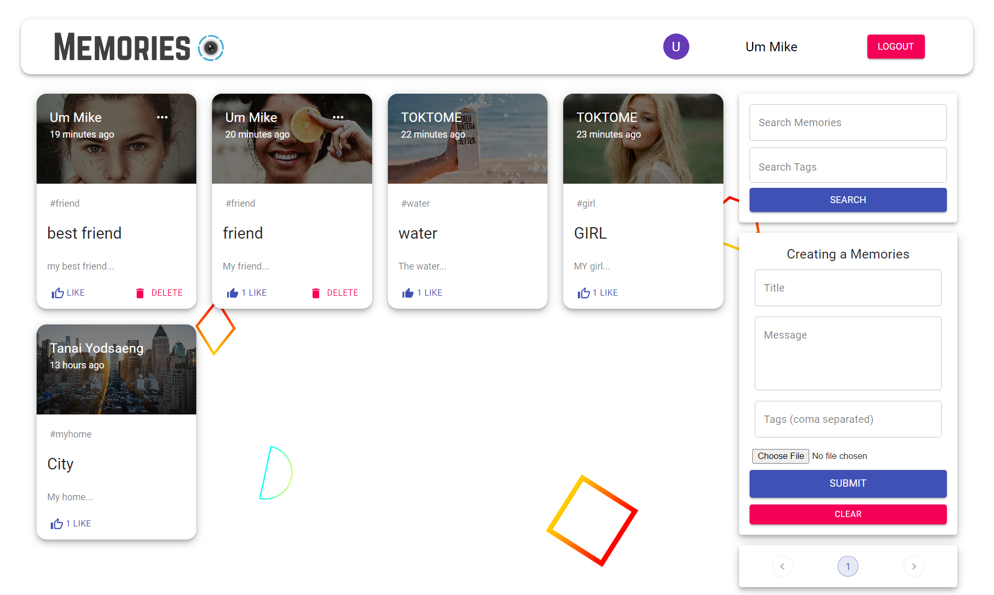Open the three-dot menu on best friend card

pyautogui.click(x=162, y=117)
